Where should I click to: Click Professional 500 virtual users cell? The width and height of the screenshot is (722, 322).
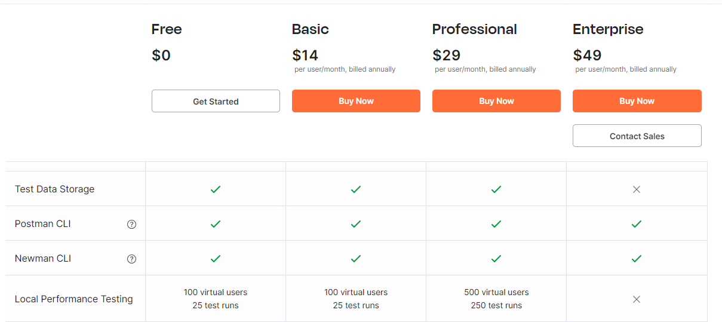click(x=496, y=293)
